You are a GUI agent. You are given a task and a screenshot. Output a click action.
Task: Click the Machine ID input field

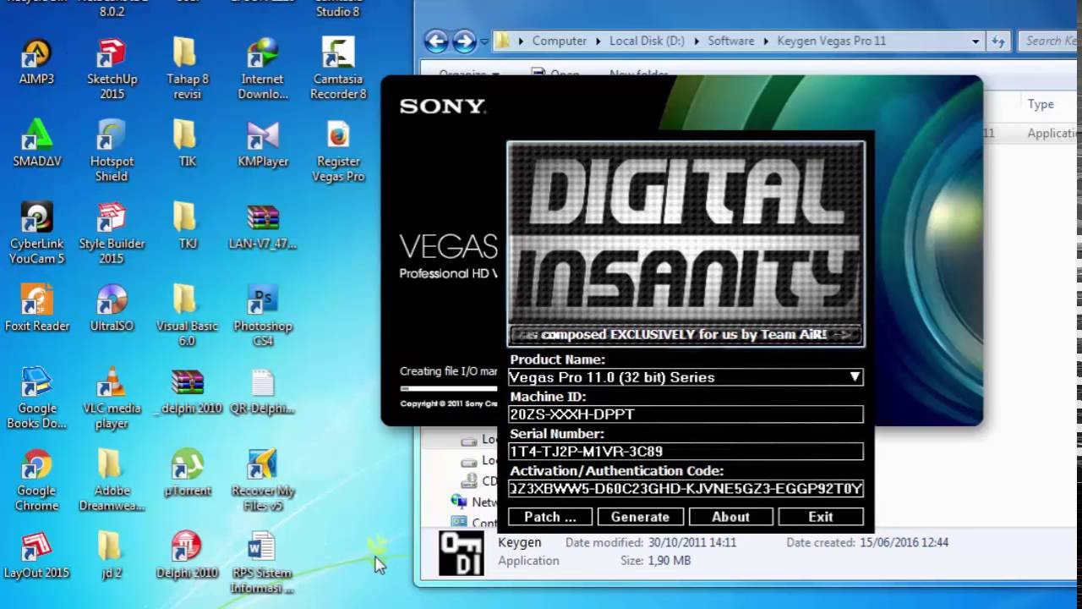click(686, 414)
